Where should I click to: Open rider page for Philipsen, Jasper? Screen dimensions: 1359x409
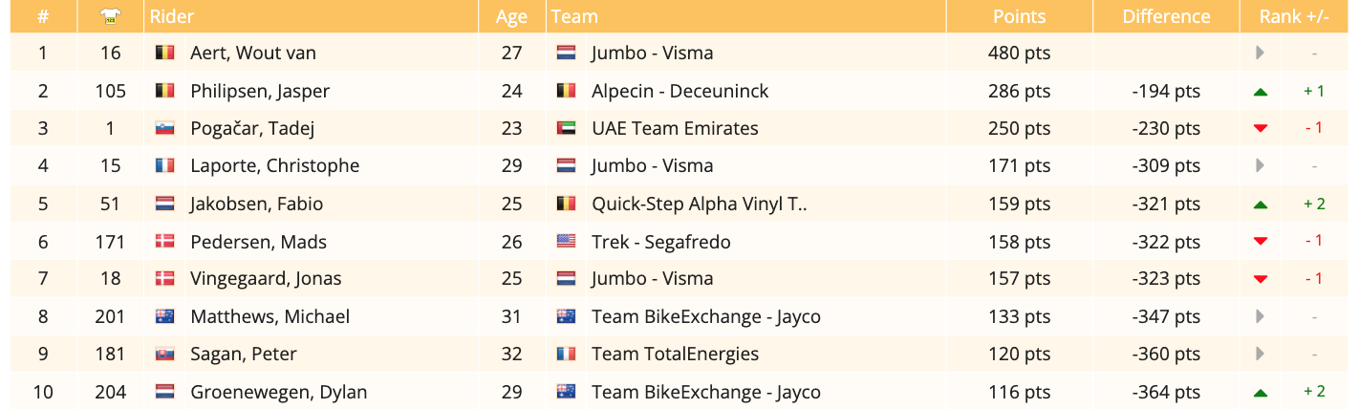260,92
